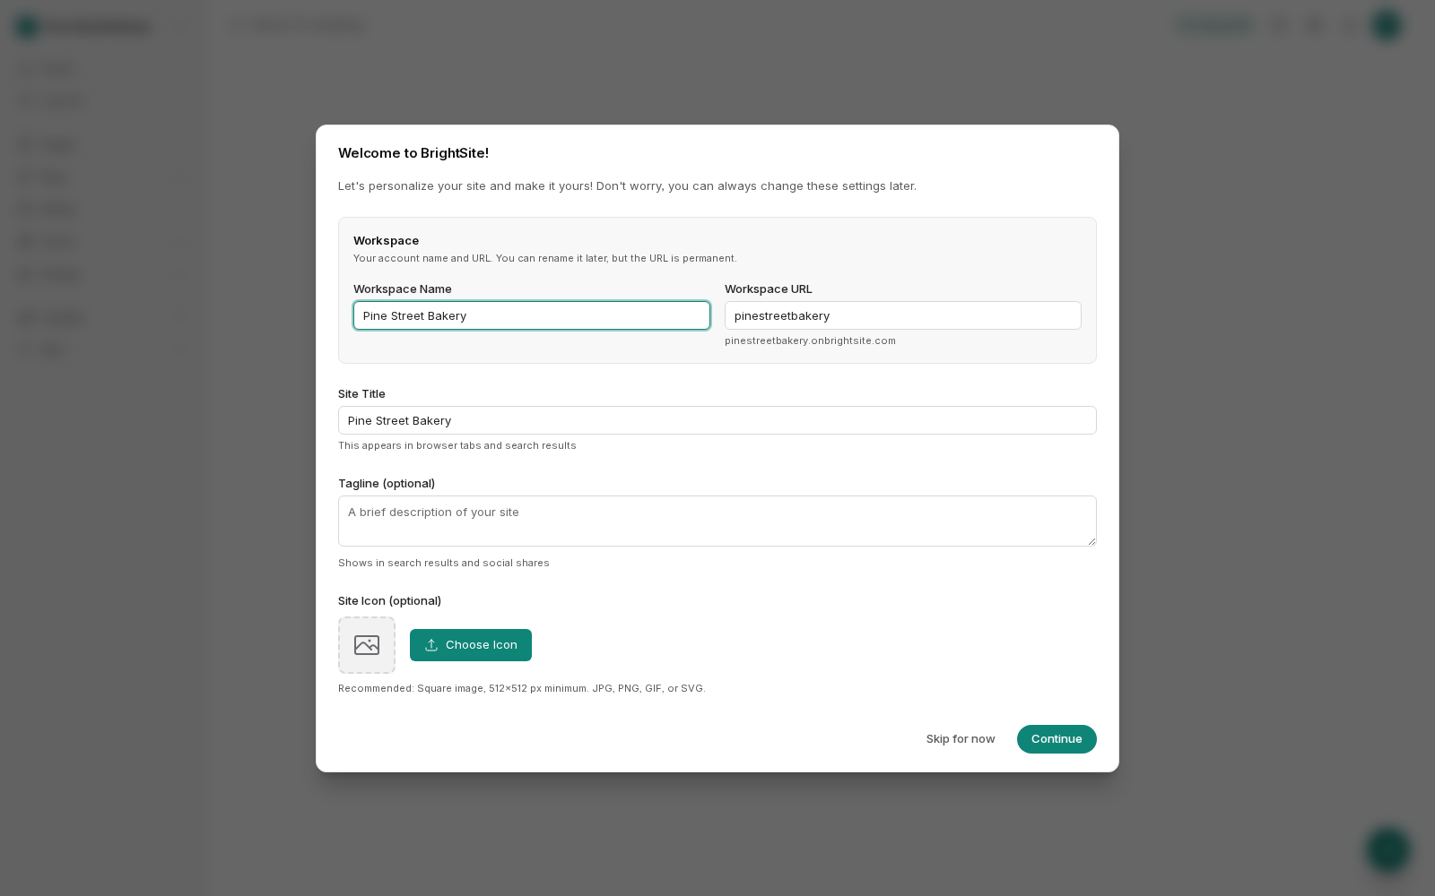Click the Site Icon (optional) label

click(390, 600)
